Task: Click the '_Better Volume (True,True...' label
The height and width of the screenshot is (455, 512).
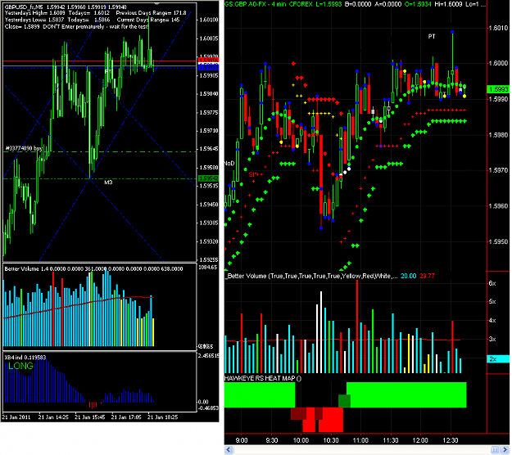Action: 311,276
